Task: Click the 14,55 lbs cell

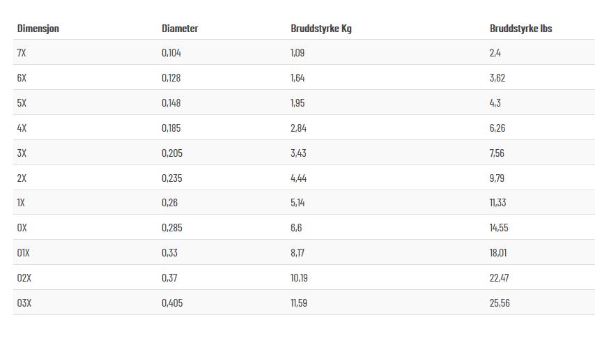Action: pyautogui.click(x=499, y=227)
